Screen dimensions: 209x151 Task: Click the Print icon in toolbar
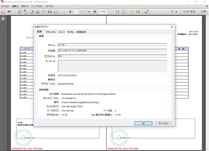50,11
